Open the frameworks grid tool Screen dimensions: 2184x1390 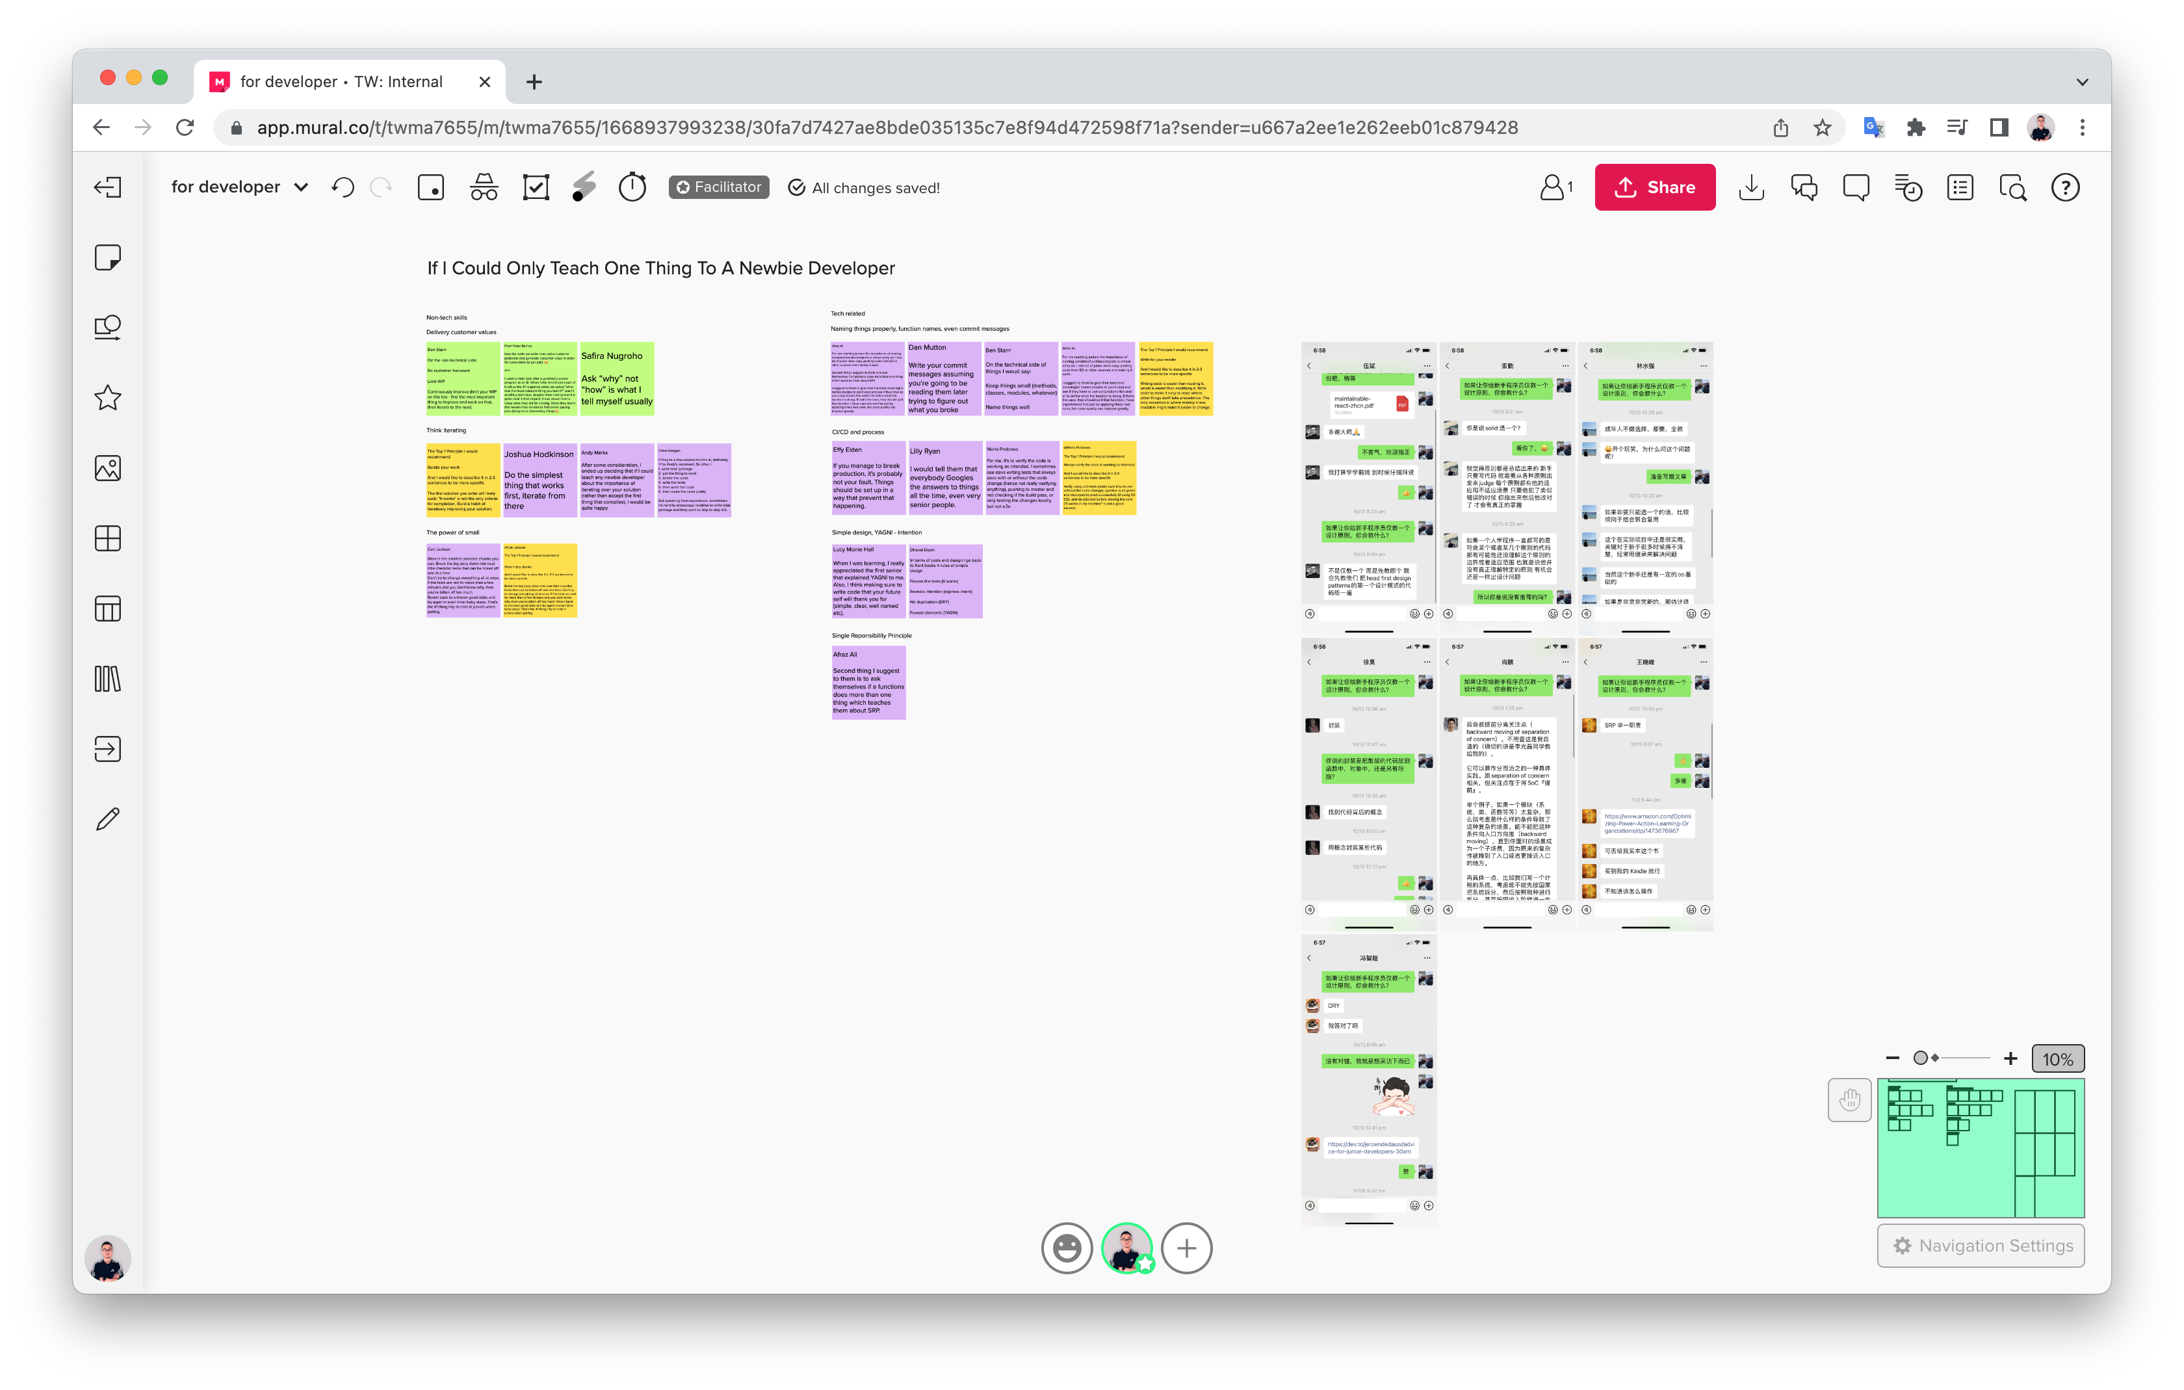point(108,538)
